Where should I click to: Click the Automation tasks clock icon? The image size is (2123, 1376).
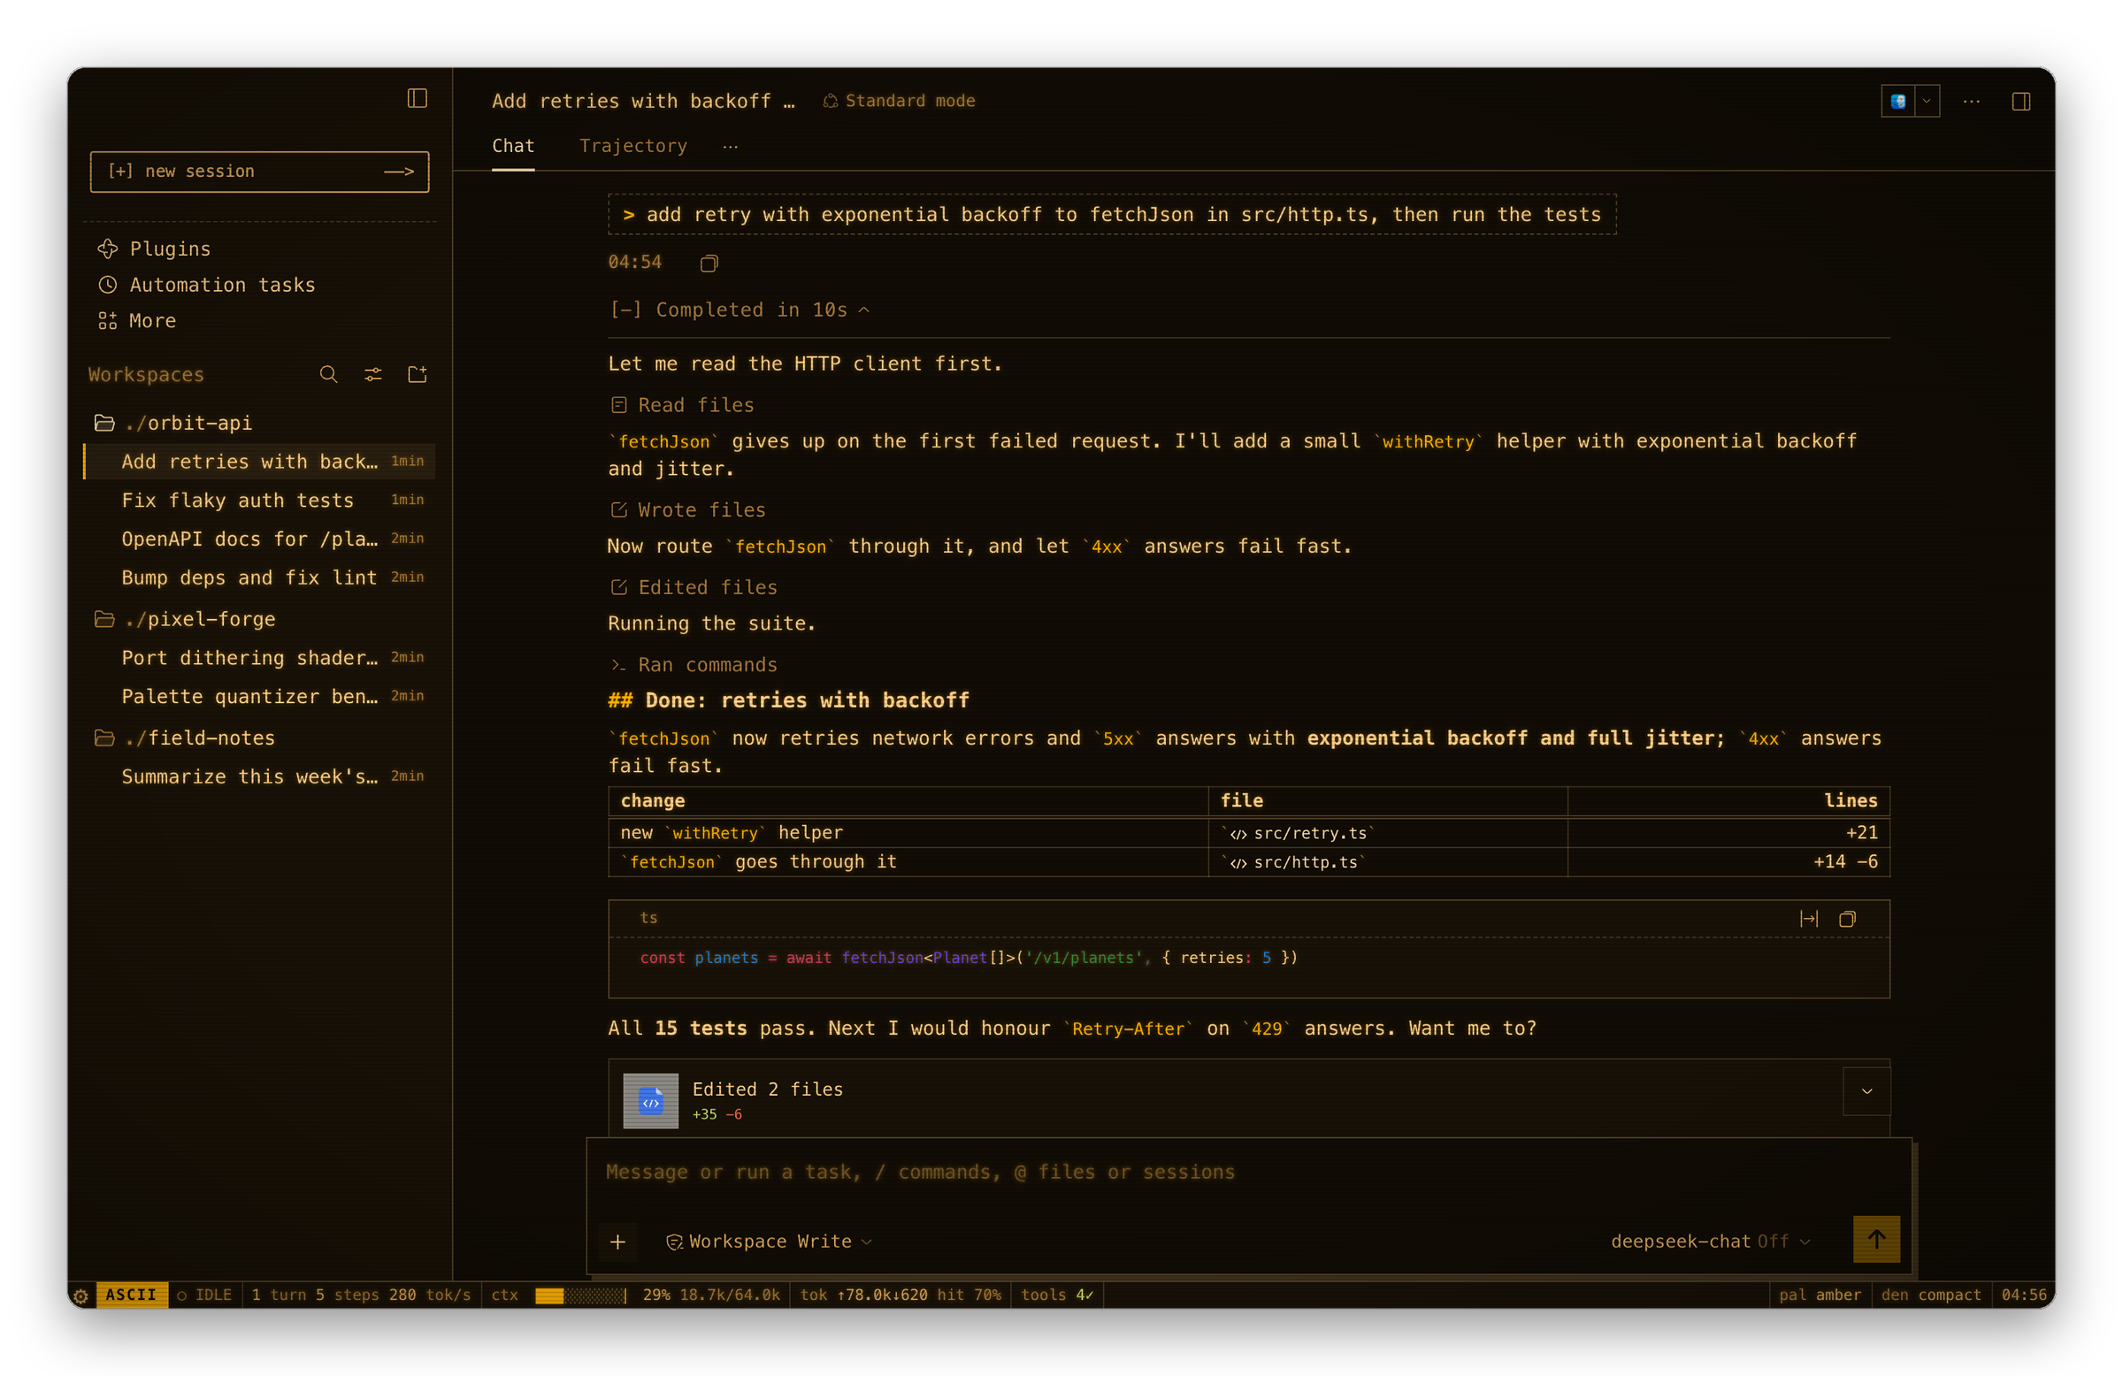(x=108, y=285)
